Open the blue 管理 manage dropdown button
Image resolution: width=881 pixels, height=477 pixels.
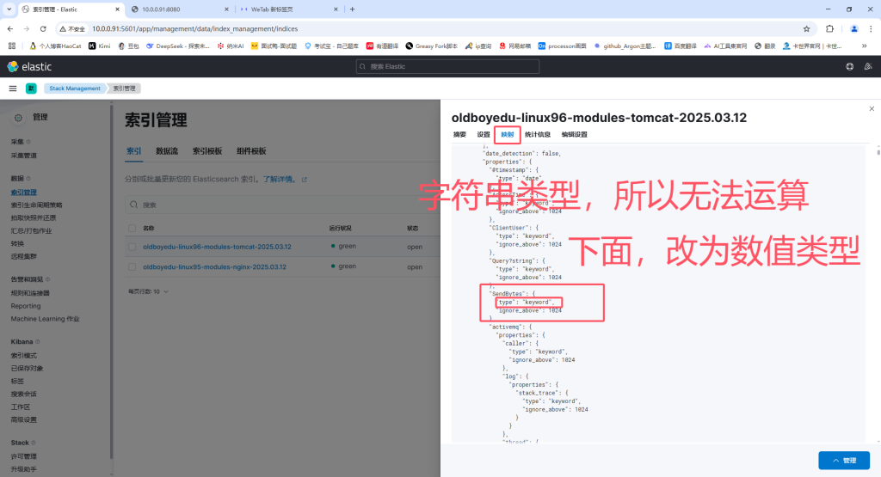pos(843,461)
